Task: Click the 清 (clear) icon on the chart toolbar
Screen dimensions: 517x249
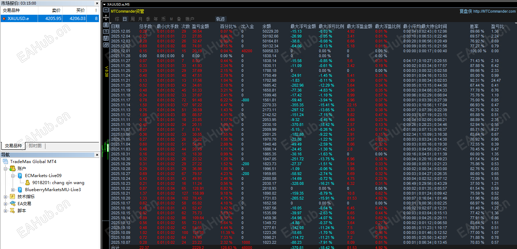Action: 106,25
